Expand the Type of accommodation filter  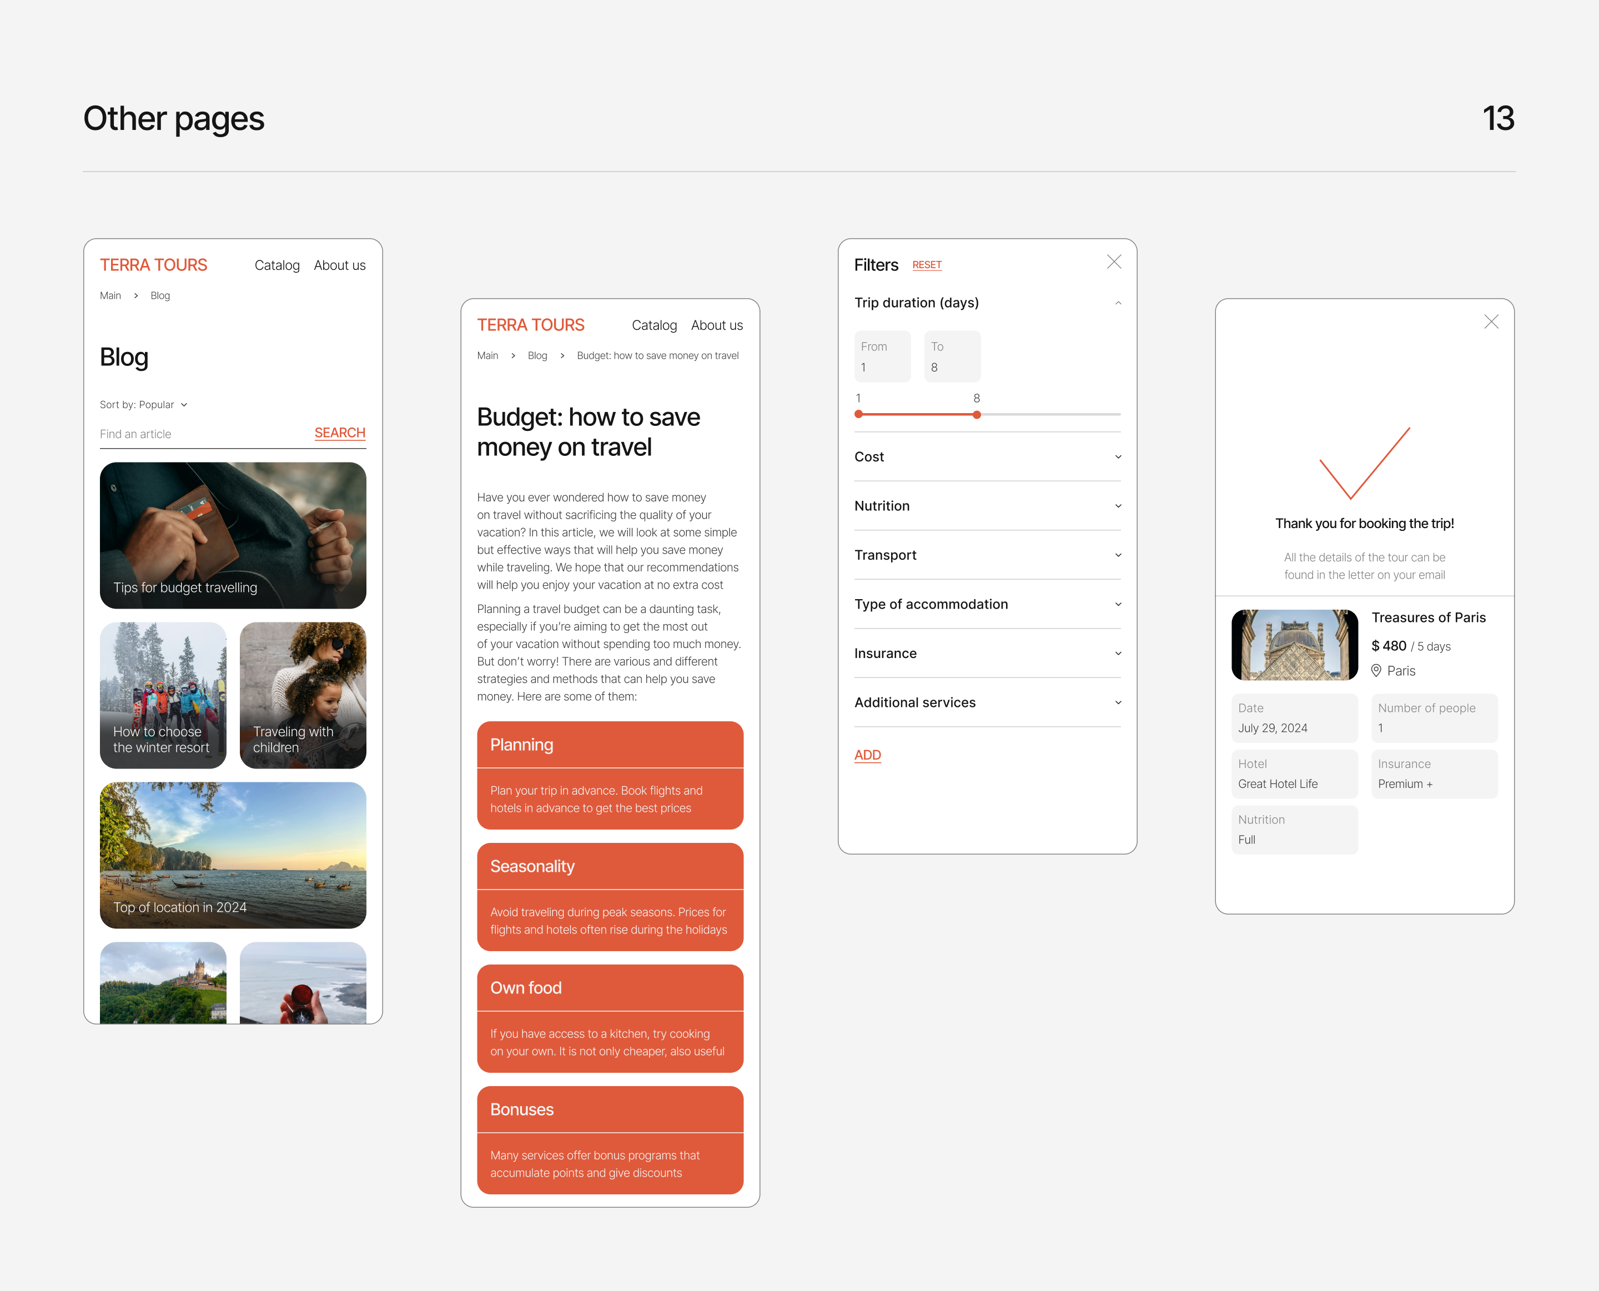[1117, 604]
